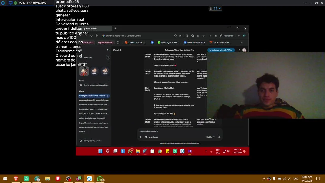Search chats with Gemini magnifier icon
The height and width of the screenshot is (183, 325).
click(107, 50)
